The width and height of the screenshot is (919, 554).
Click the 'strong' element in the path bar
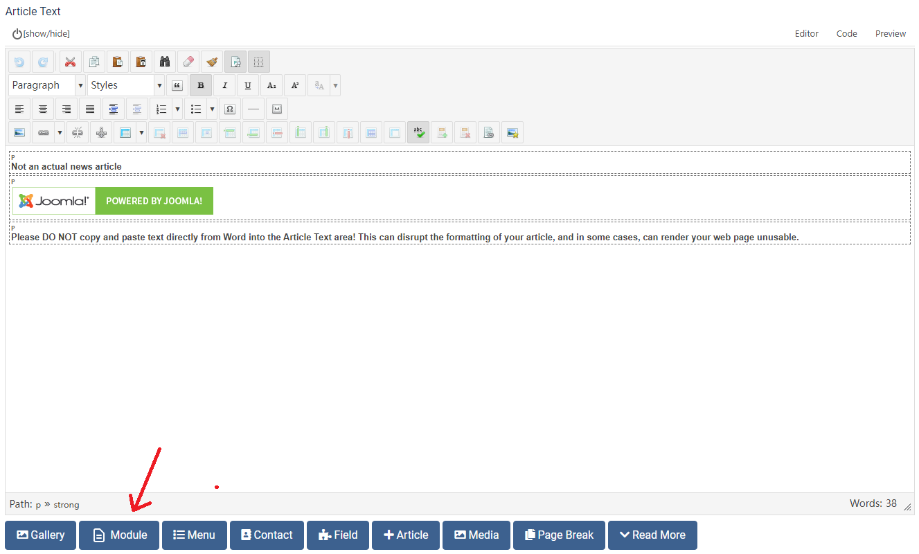(66, 505)
